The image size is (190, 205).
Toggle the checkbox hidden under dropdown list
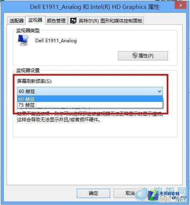tap(19, 108)
